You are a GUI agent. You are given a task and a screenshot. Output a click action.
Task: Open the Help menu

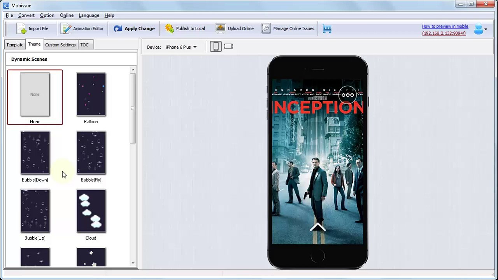[109, 15]
